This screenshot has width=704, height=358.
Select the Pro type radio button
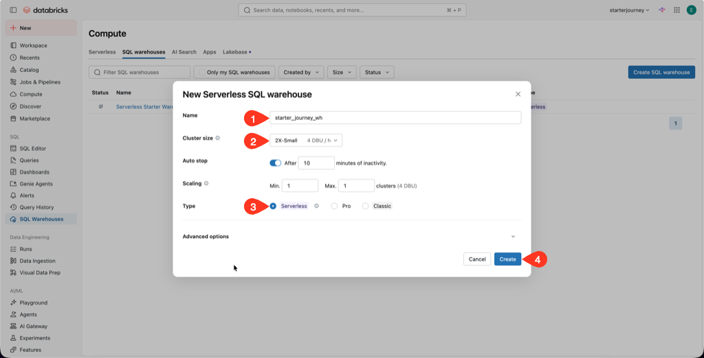pos(334,206)
